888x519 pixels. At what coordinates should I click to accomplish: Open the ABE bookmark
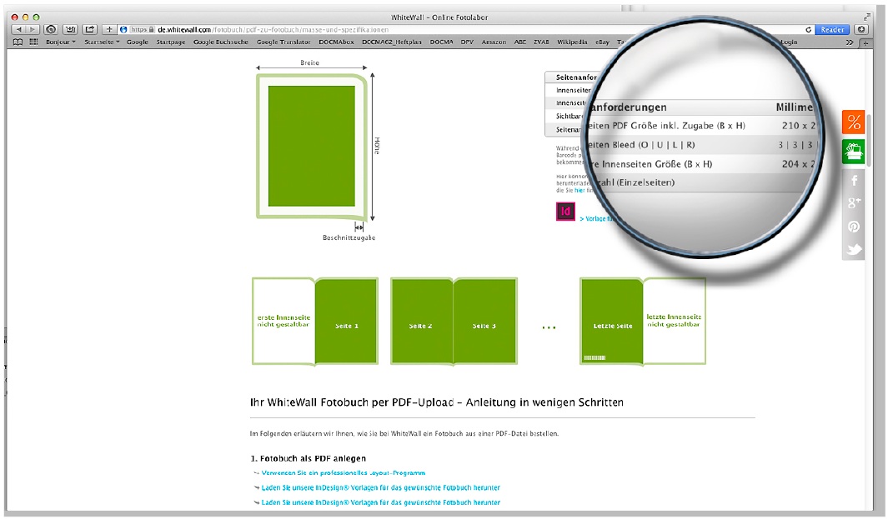click(x=520, y=42)
